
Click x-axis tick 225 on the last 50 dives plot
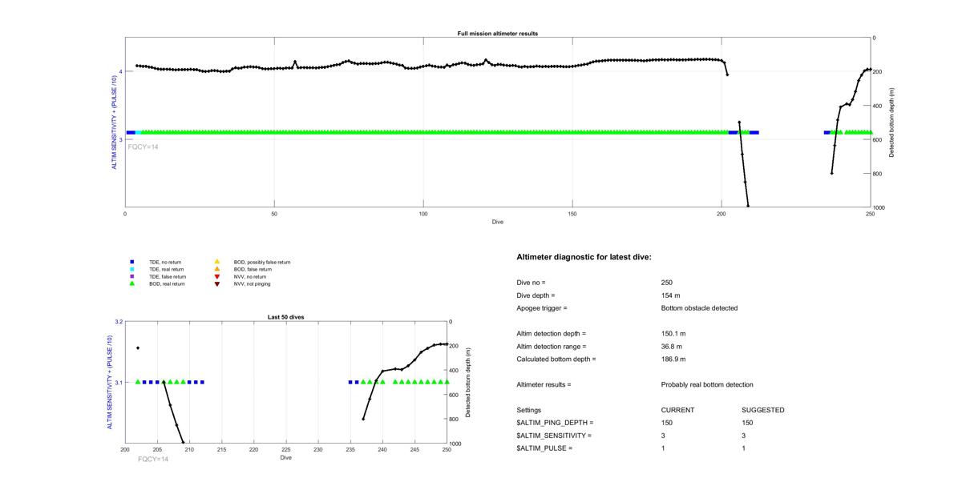(x=286, y=450)
